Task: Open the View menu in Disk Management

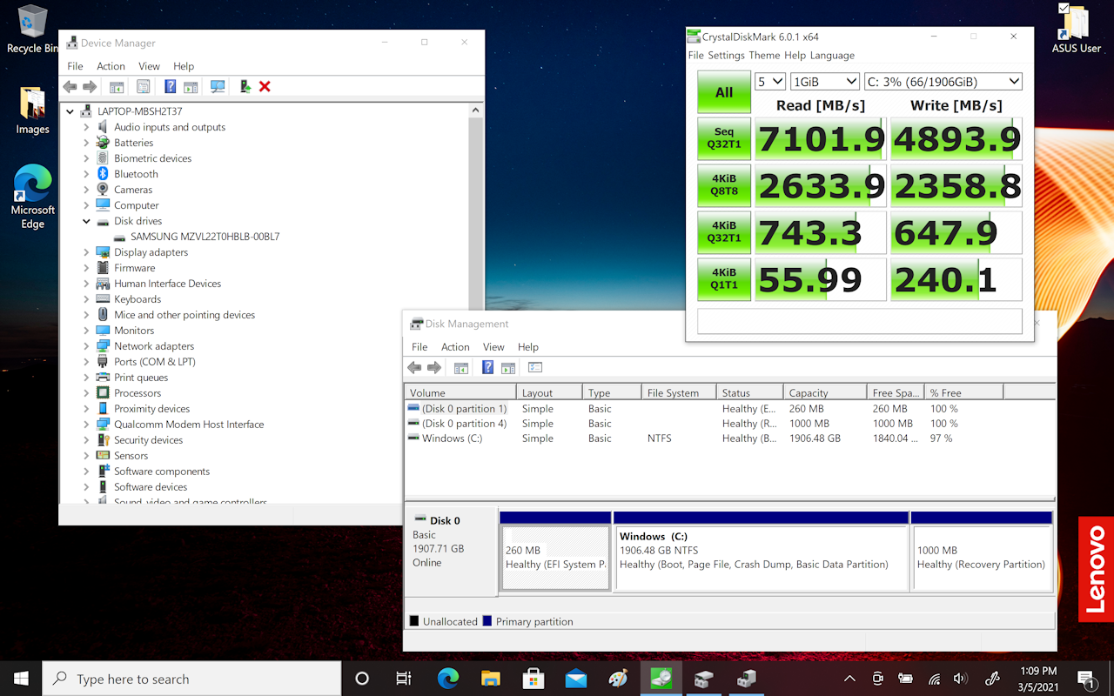Action: [493, 347]
